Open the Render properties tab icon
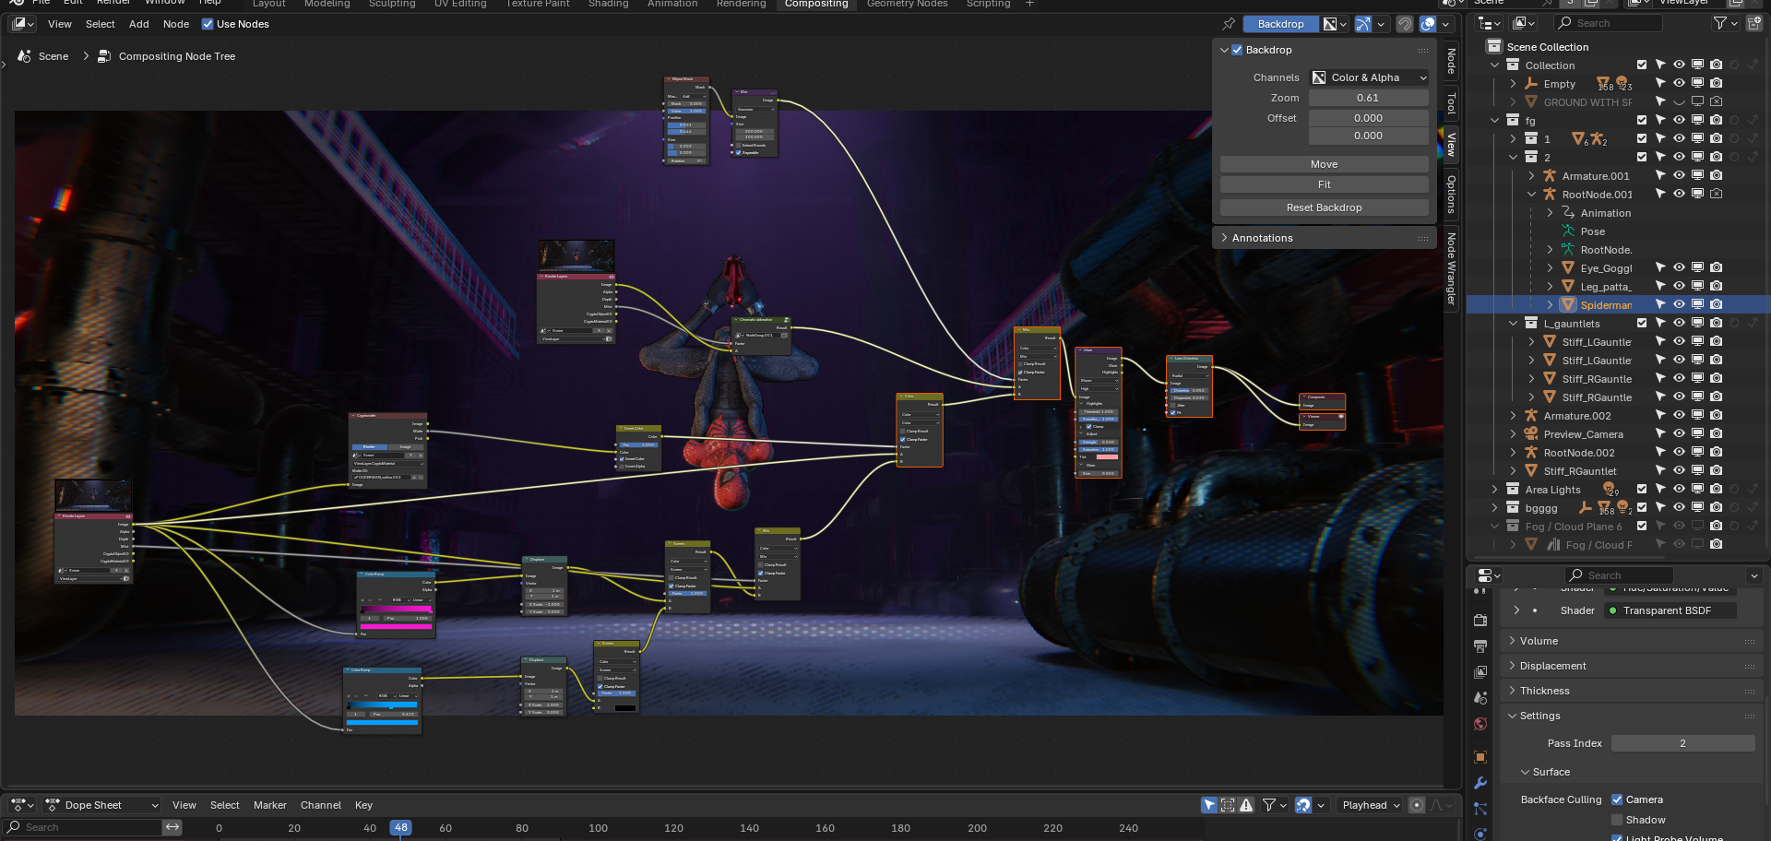This screenshot has width=1771, height=841. 1480,621
